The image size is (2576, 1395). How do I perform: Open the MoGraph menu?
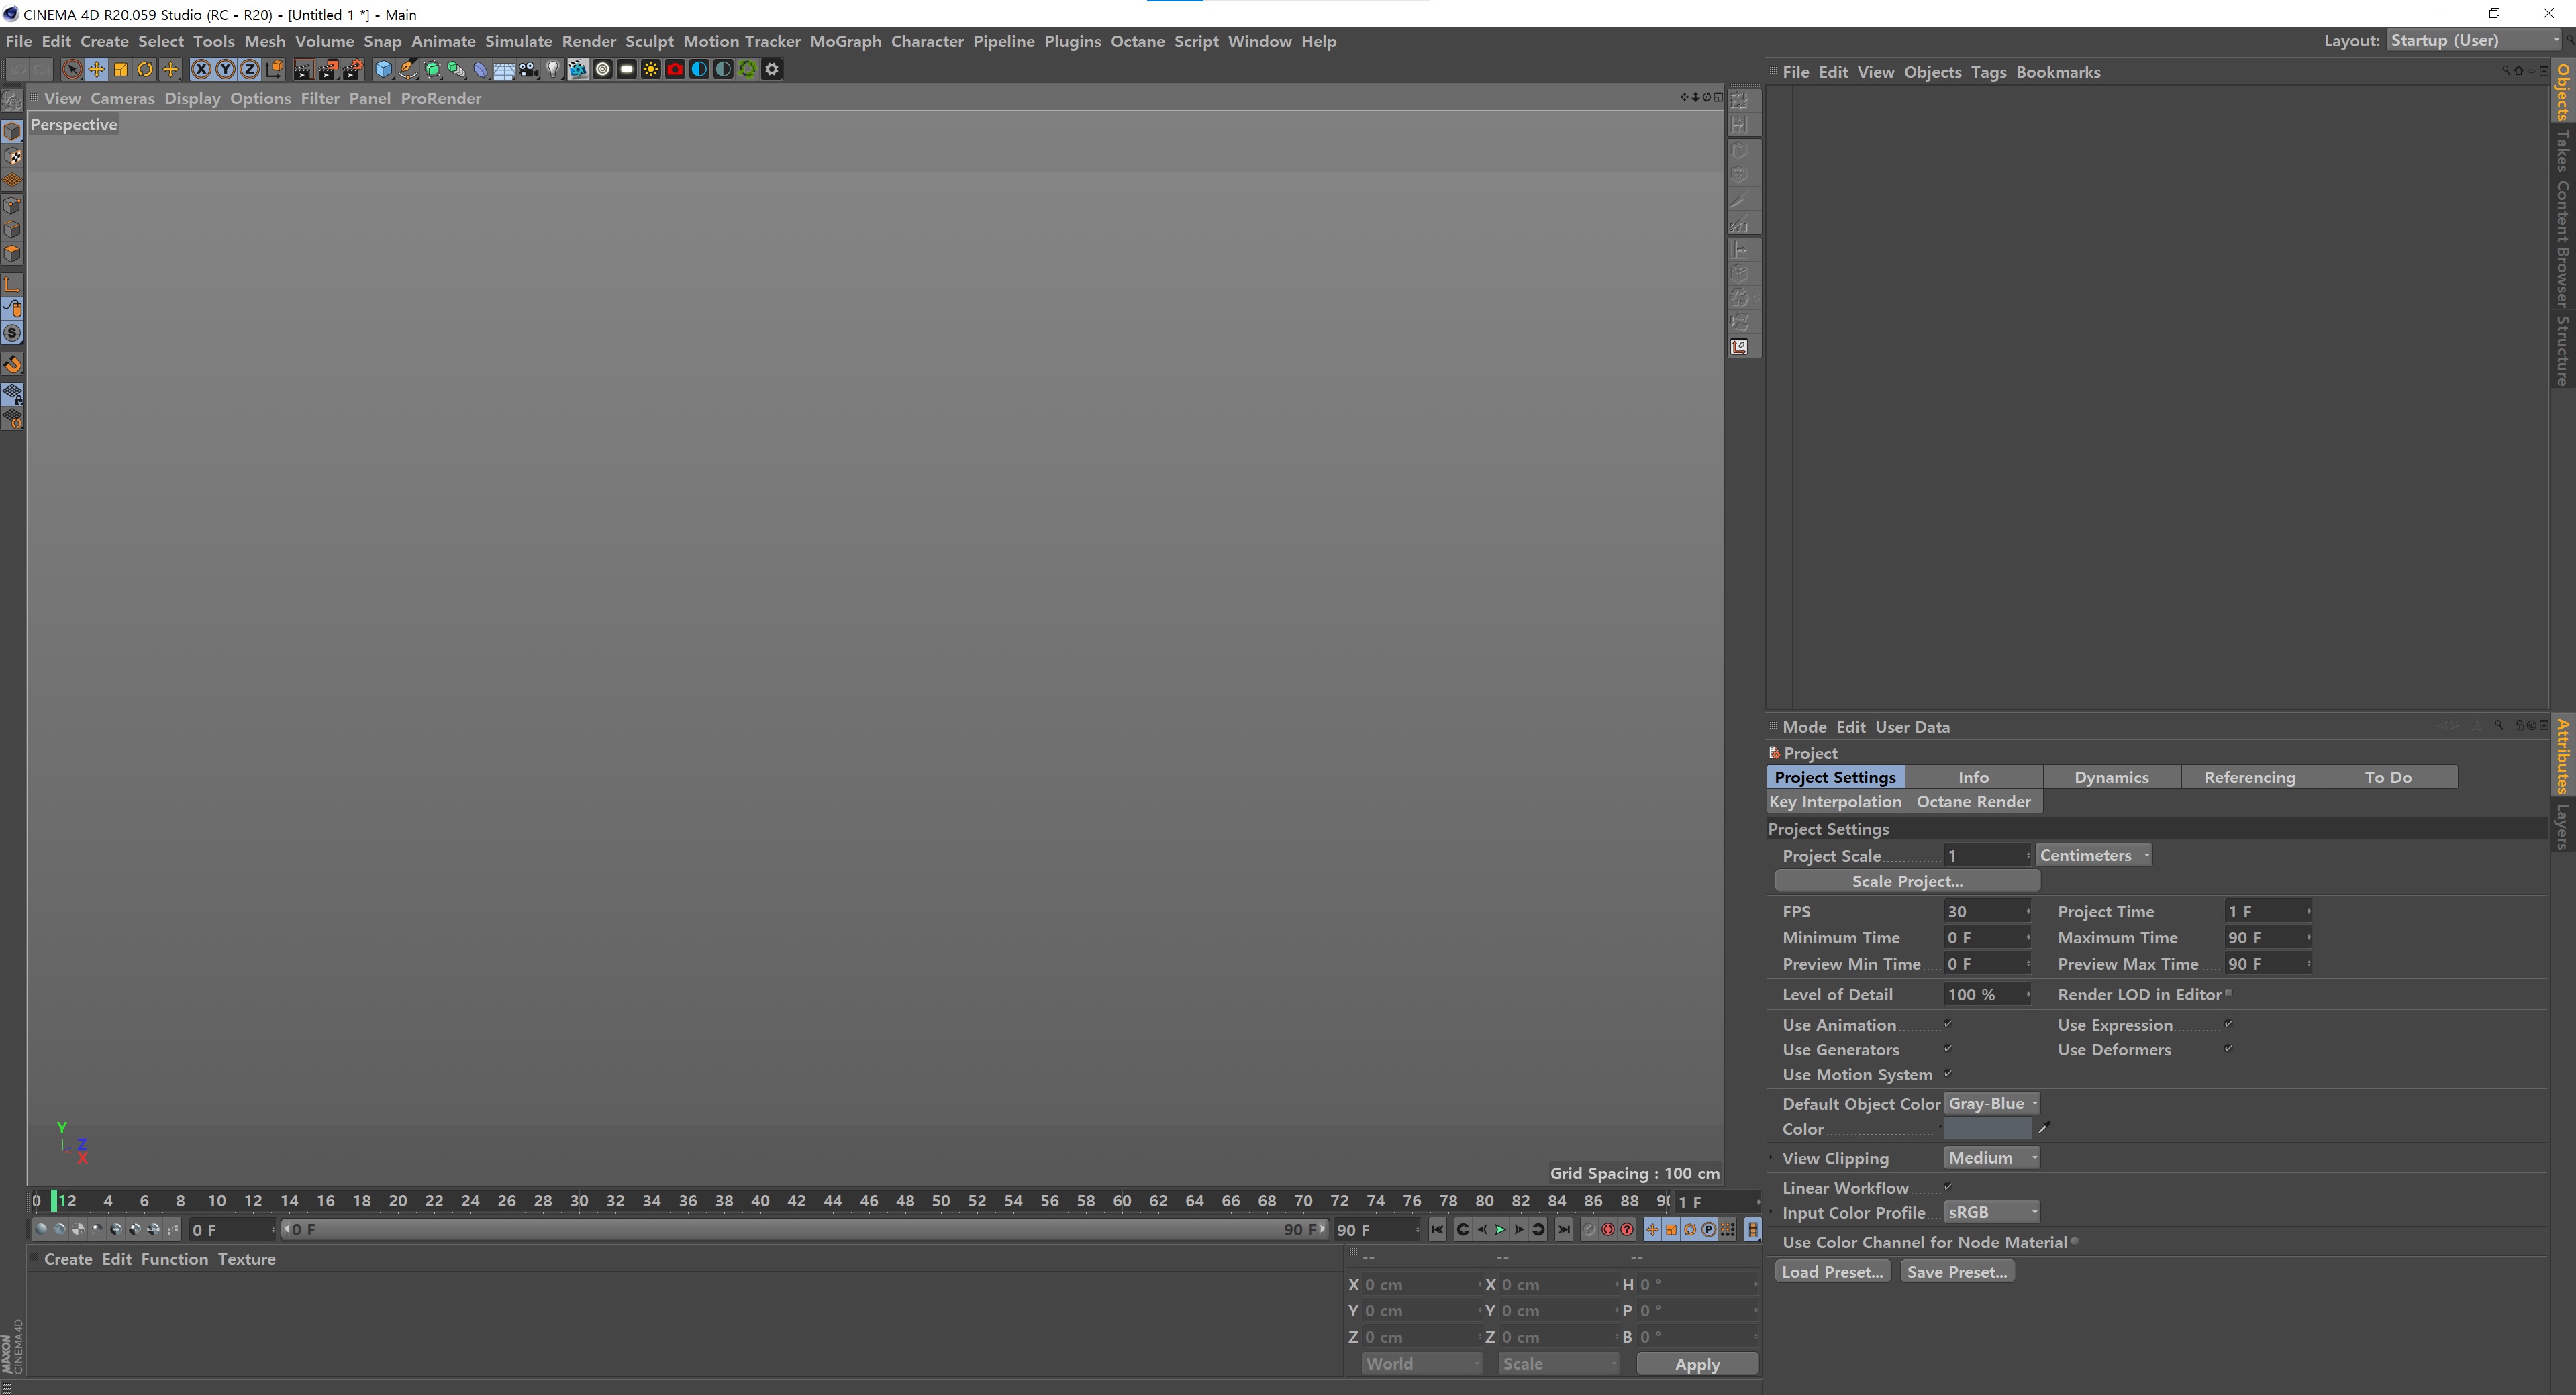pos(845,41)
